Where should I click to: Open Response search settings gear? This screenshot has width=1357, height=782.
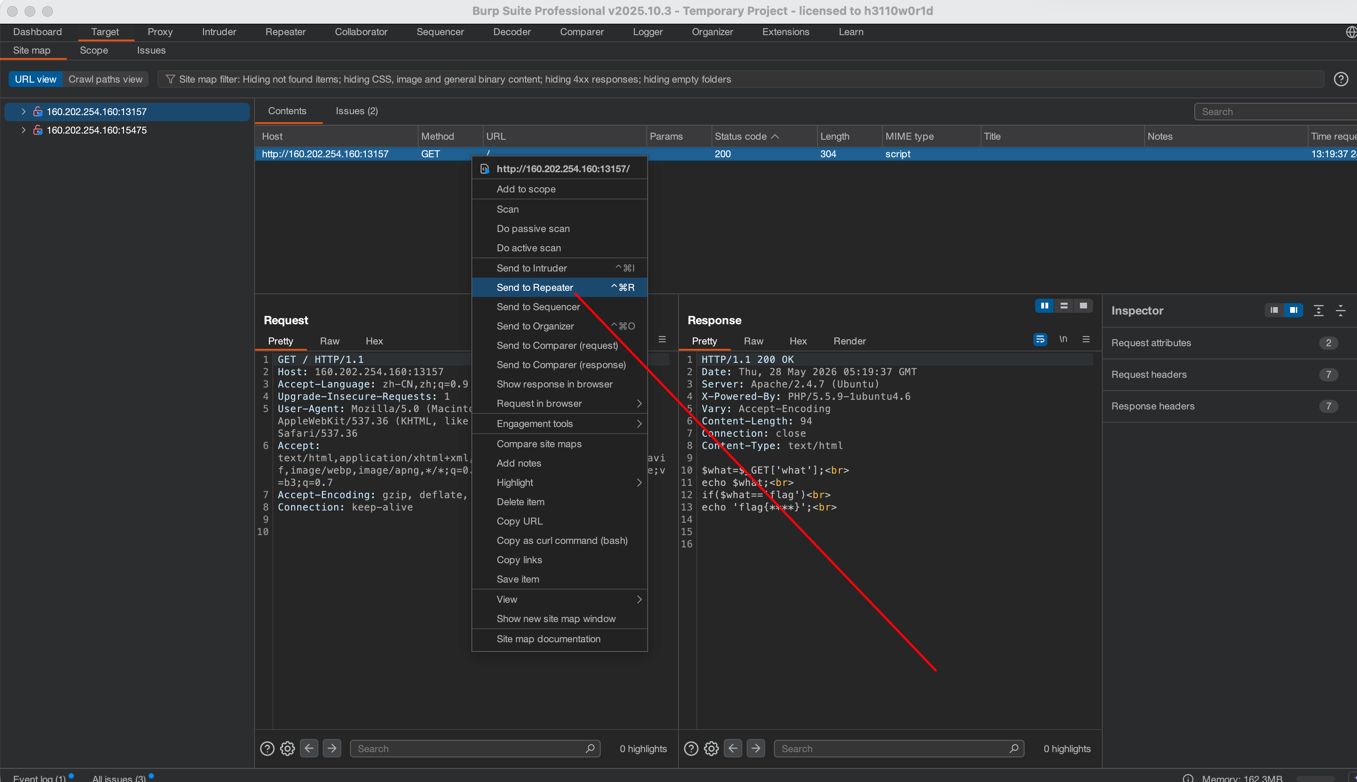(x=711, y=748)
